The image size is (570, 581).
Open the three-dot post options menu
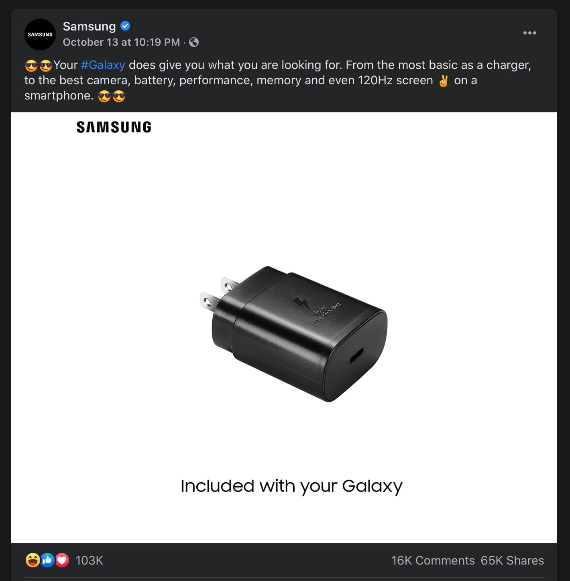(x=529, y=33)
